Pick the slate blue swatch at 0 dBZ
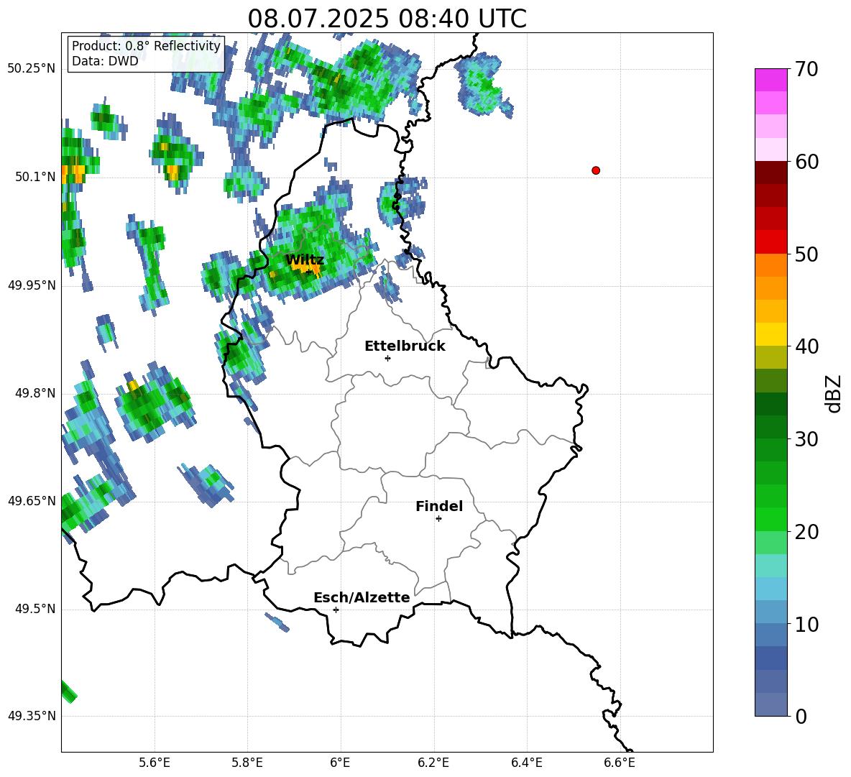Screen dimensions: 851x777 point(770,704)
